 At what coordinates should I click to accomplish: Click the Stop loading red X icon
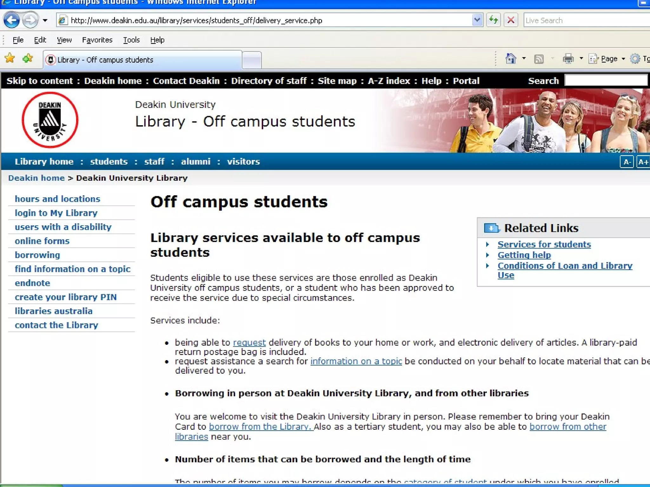(x=511, y=20)
